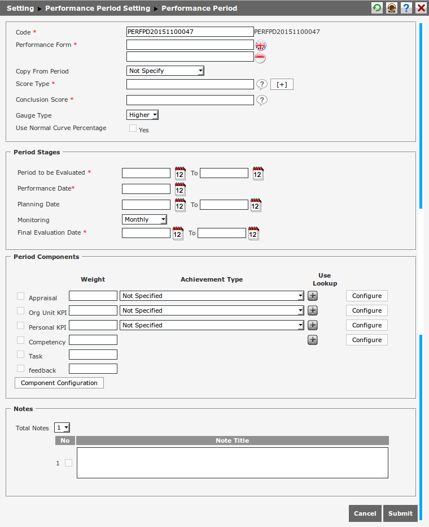Click the Task Weight field
The image size is (429, 527).
pyautogui.click(x=93, y=355)
